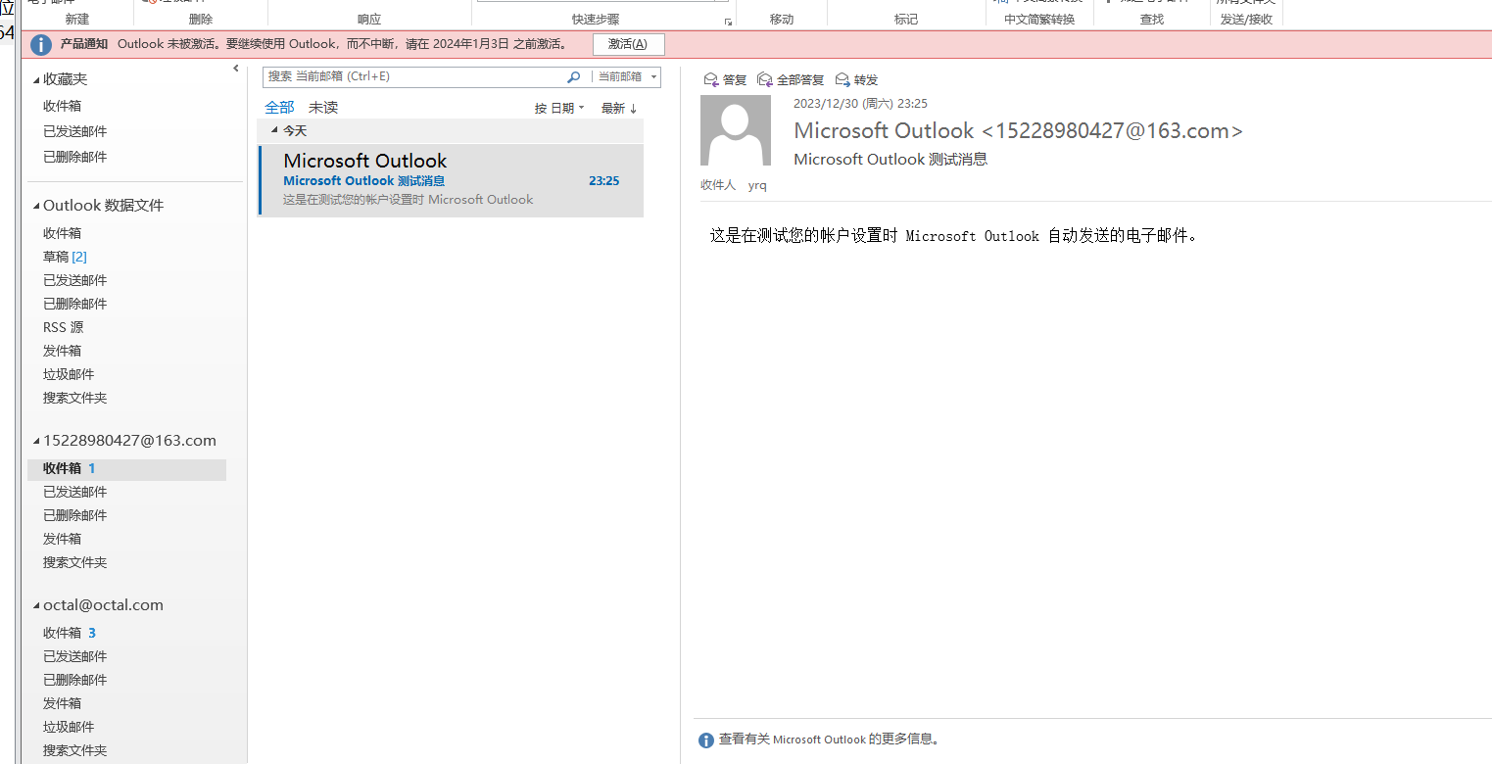Open the 快速步骤 dialog launcher

728,22
